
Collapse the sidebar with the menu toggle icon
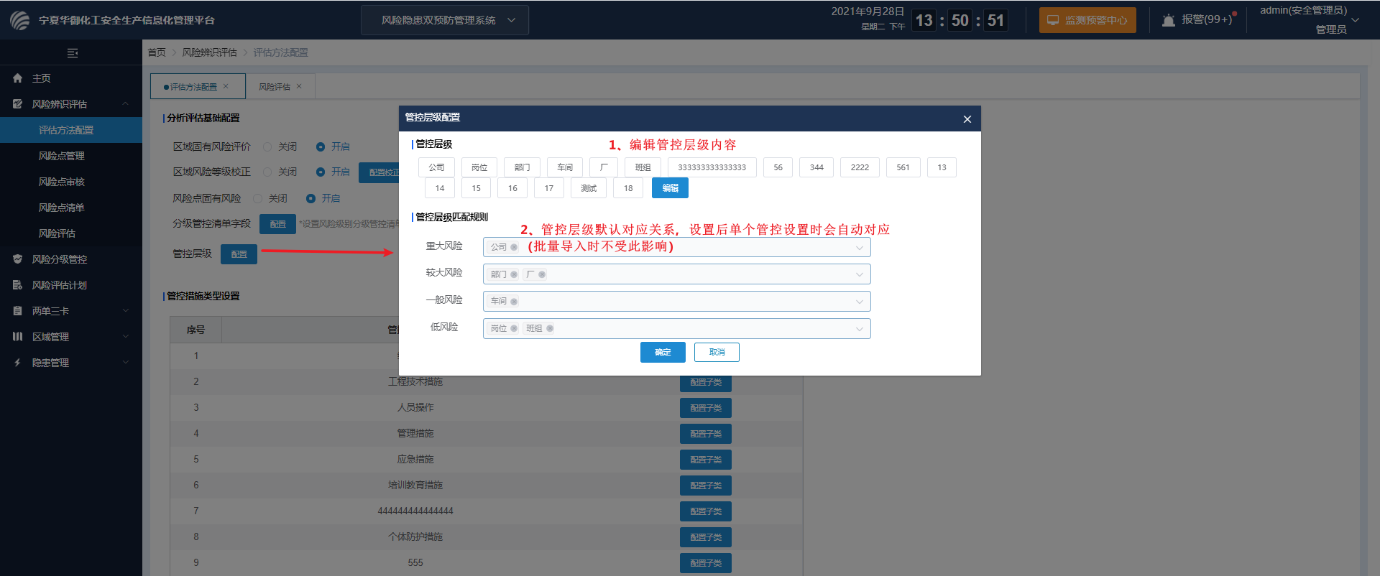click(x=72, y=52)
